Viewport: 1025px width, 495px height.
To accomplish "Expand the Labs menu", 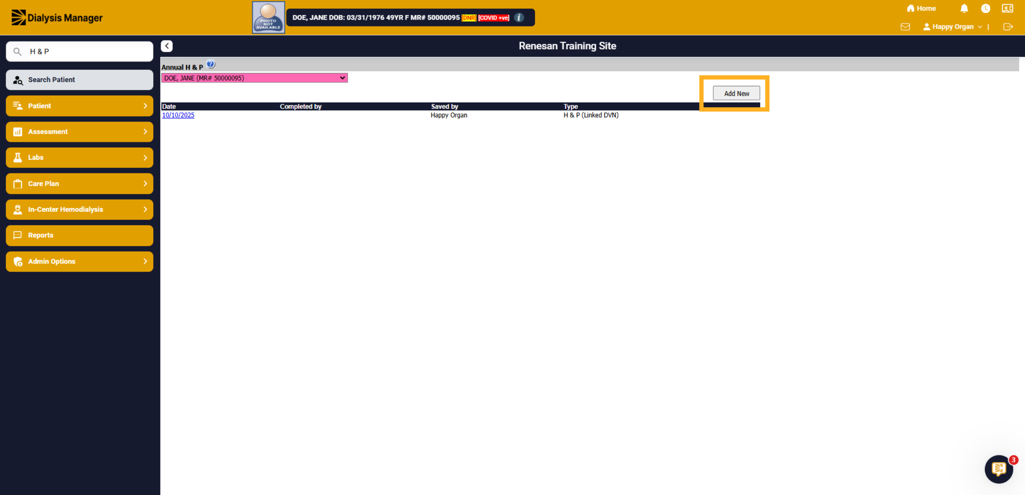I will pyautogui.click(x=79, y=158).
